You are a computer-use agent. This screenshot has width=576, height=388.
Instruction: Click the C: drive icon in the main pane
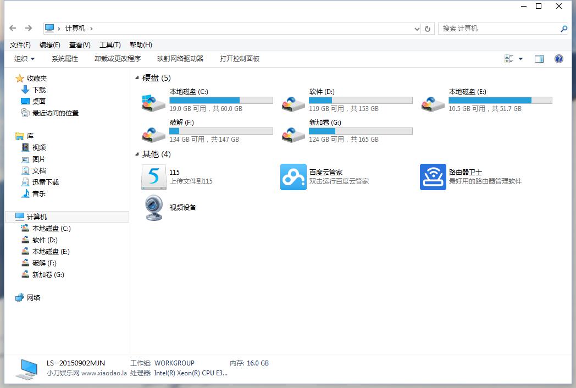[153, 103]
